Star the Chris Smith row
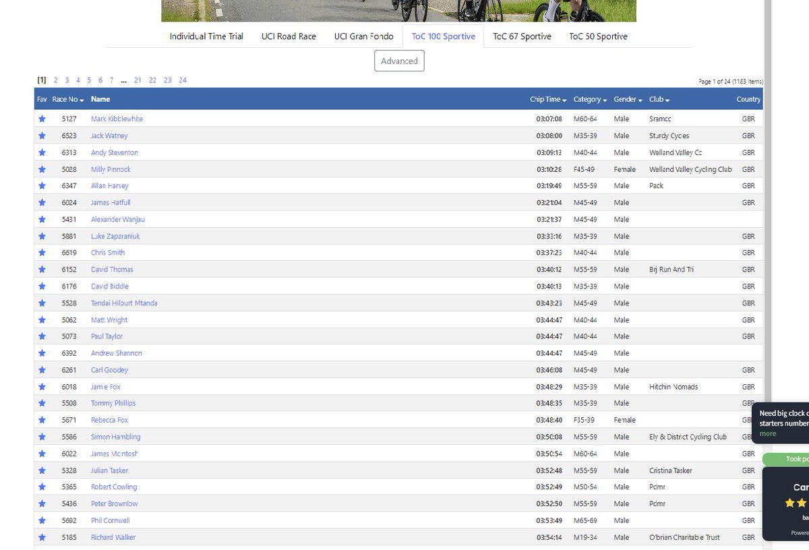The image size is (809, 550). pos(42,252)
